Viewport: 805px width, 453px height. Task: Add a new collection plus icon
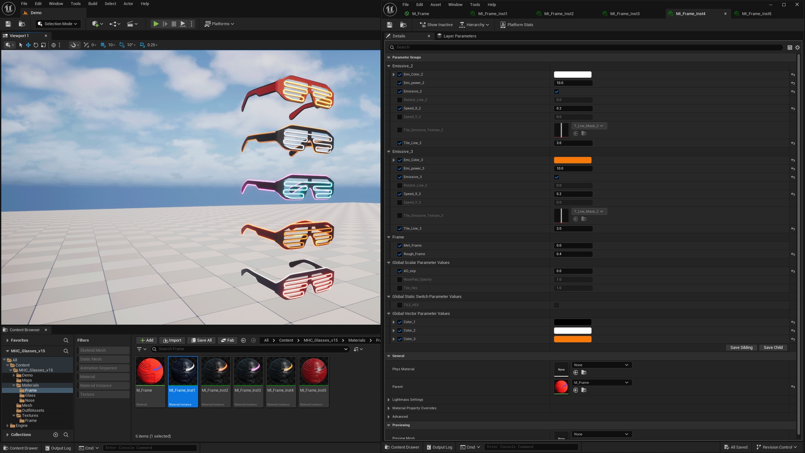tap(55, 435)
